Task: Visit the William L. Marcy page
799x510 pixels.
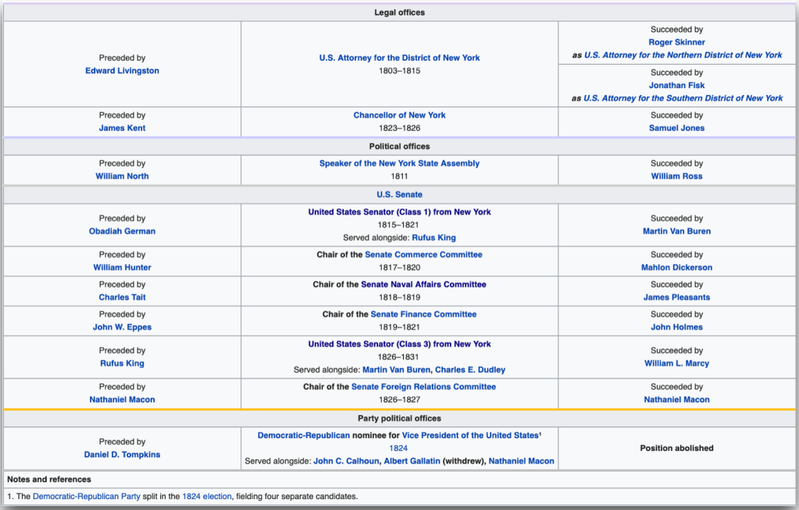Action: click(676, 363)
